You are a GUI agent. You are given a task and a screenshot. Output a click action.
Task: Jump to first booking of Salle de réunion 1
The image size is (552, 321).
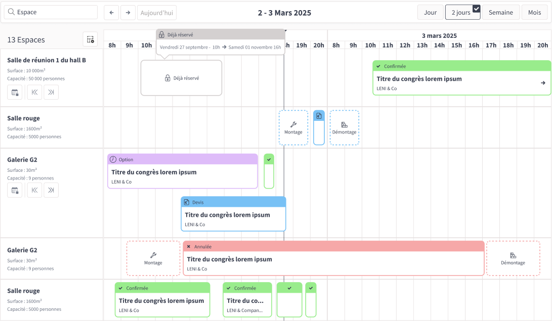[34, 92]
